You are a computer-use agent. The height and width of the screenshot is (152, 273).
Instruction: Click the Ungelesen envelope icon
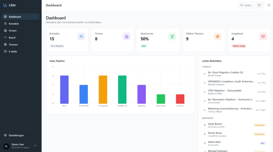(263, 37)
